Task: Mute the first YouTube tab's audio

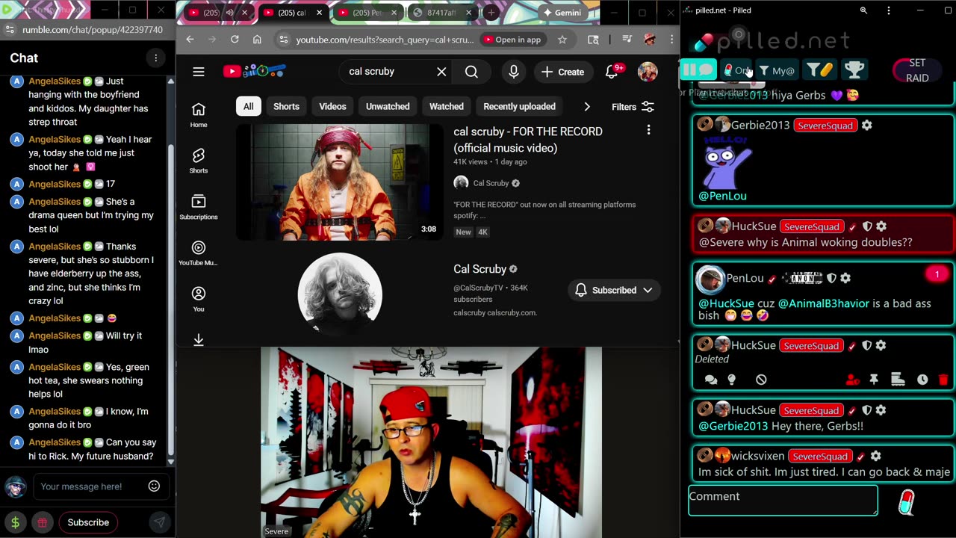Action: [x=229, y=13]
